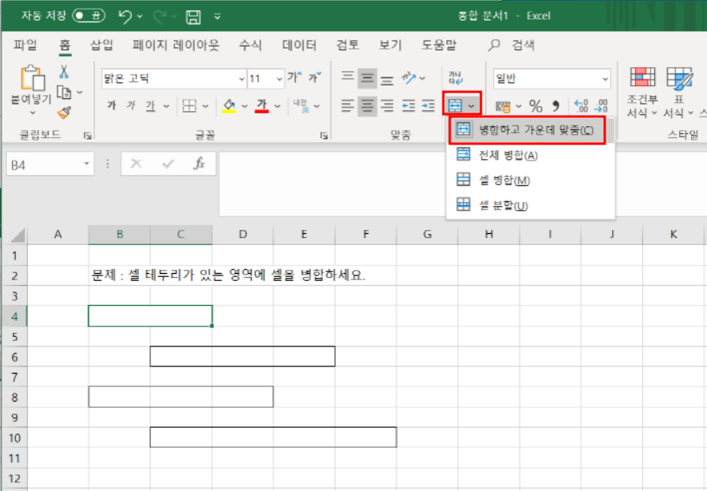Click the align left icon
This screenshot has height=491, width=707.
[x=348, y=106]
